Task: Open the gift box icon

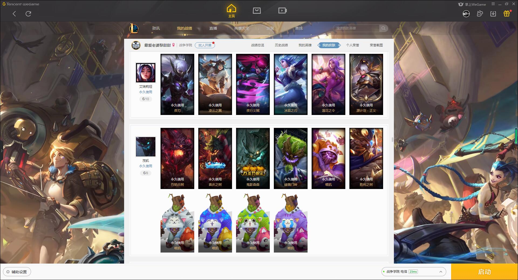Action: pyautogui.click(x=507, y=13)
